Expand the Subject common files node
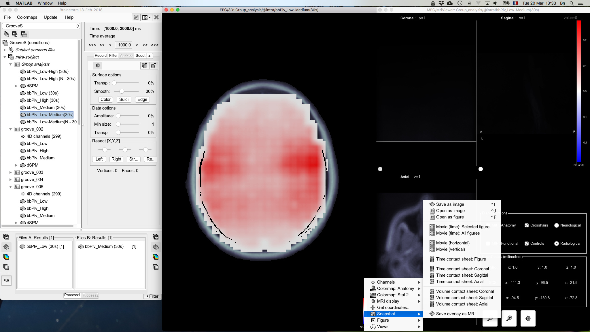This screenshot has width=590, height=332. pyautogui.click(x=5, y=50)
